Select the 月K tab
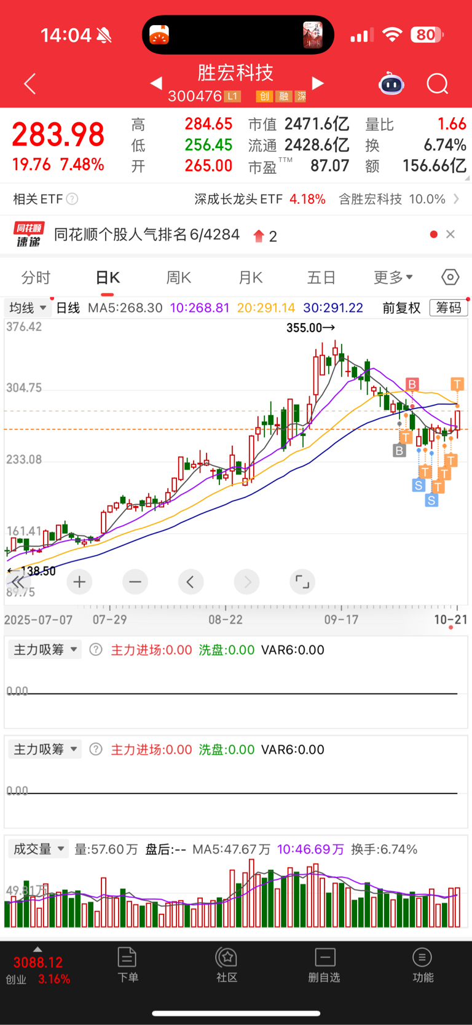Image resolution: width=472 pixels, height=1025 pixels. (250, 278)
